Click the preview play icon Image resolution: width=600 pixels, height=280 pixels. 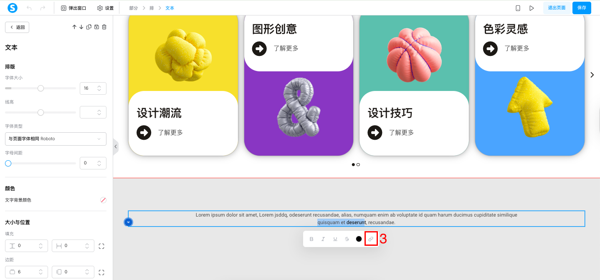click(532, 8)
